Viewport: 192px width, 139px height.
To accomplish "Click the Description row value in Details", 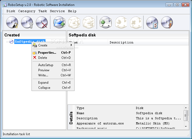I will (x=158, y=118).
